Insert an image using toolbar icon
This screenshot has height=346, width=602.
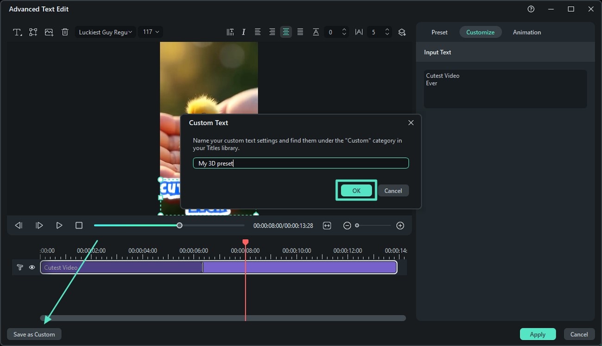[49, 32]
